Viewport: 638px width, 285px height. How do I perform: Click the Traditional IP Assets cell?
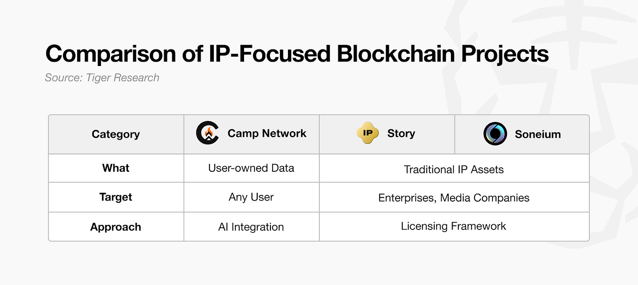[454, 169]
